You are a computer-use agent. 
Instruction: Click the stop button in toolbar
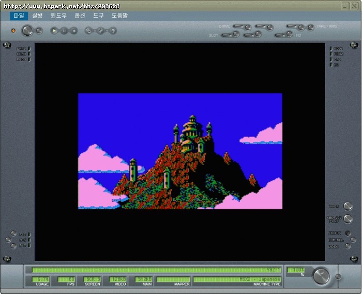(74, 31)
